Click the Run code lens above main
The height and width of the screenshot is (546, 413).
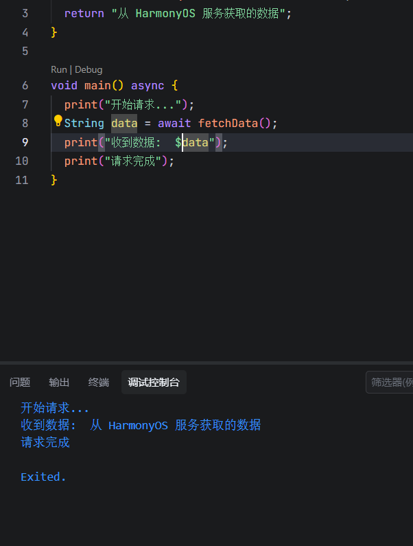pos(59,69)
